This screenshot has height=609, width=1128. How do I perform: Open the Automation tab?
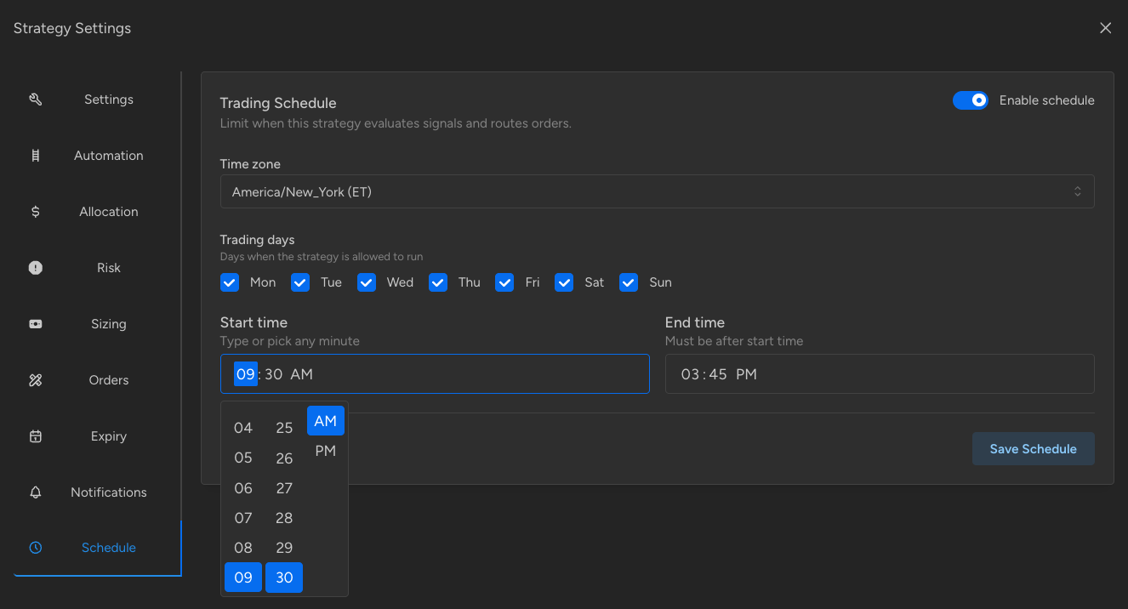97,156
